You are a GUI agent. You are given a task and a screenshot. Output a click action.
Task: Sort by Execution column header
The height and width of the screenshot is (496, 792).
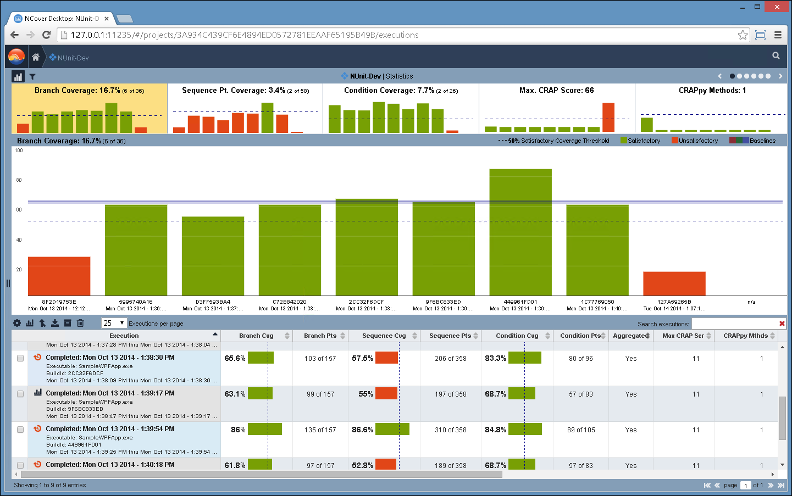[x=124, y=336]
